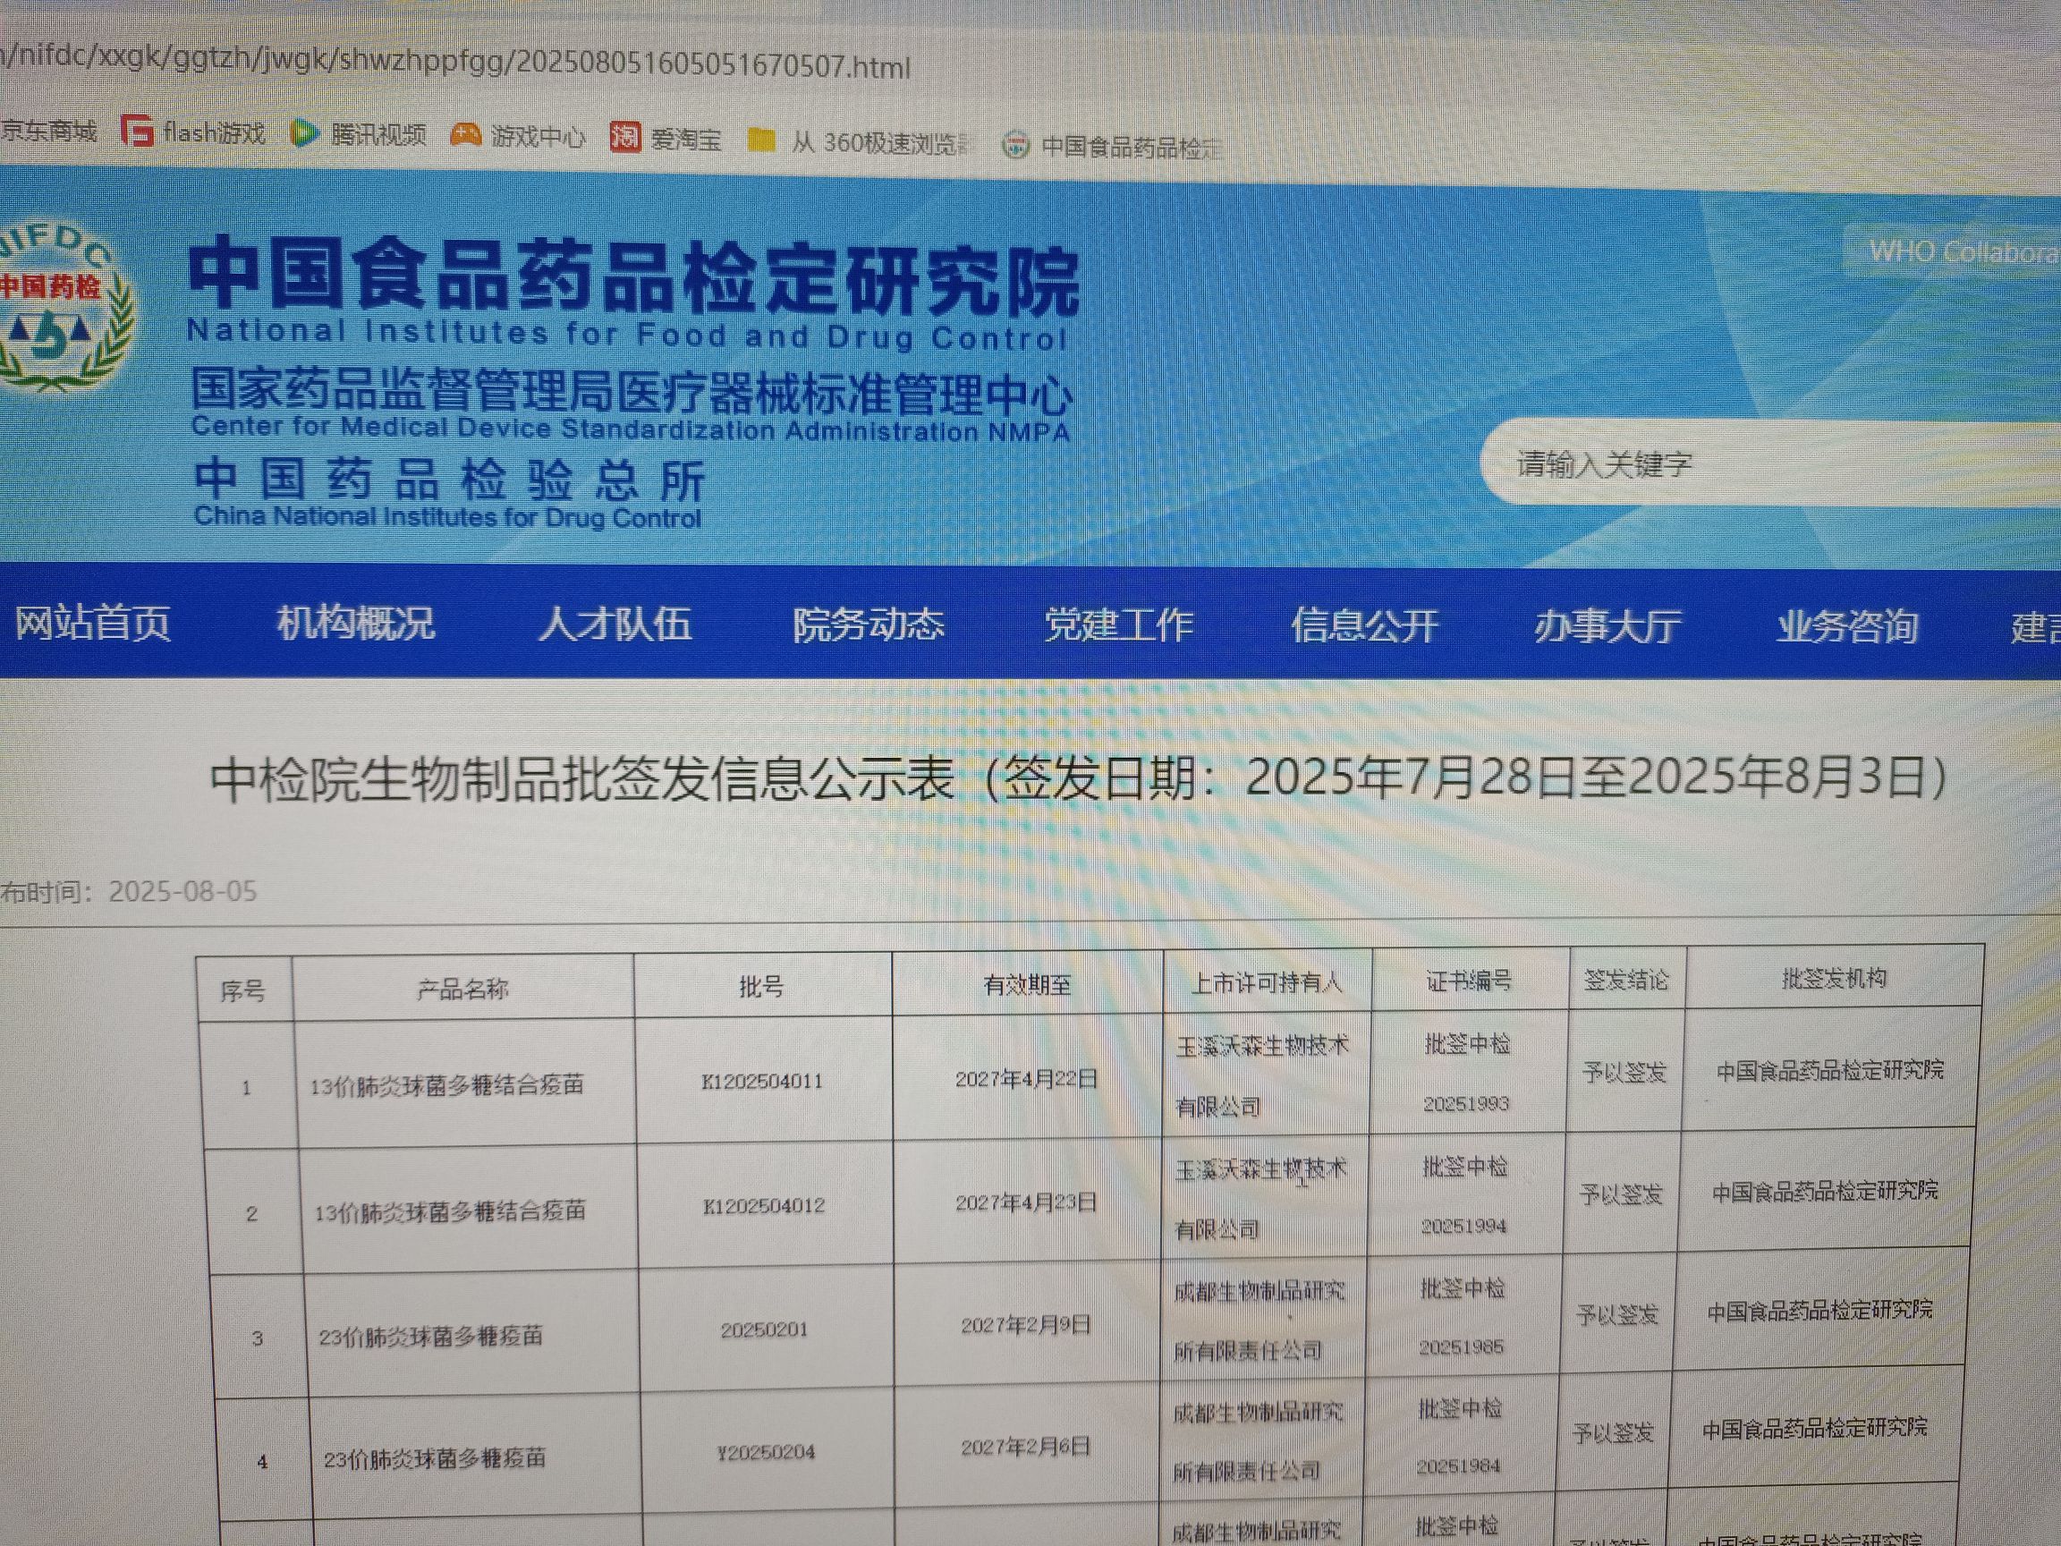
Task: Open the 信息公开 navigation item
Action: [x=1365, y=625]
